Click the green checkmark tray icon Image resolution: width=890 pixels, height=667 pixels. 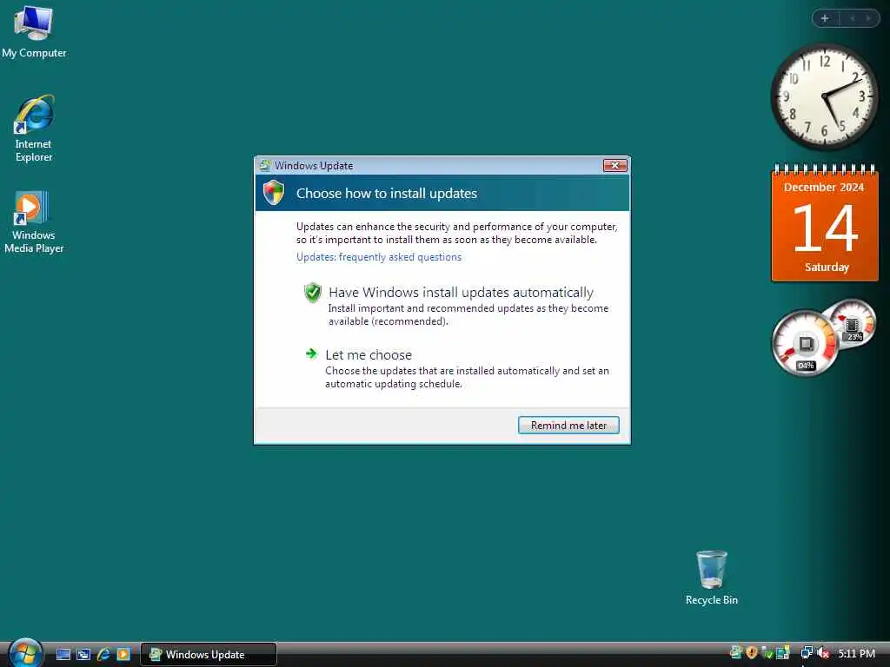coord(767,653)
